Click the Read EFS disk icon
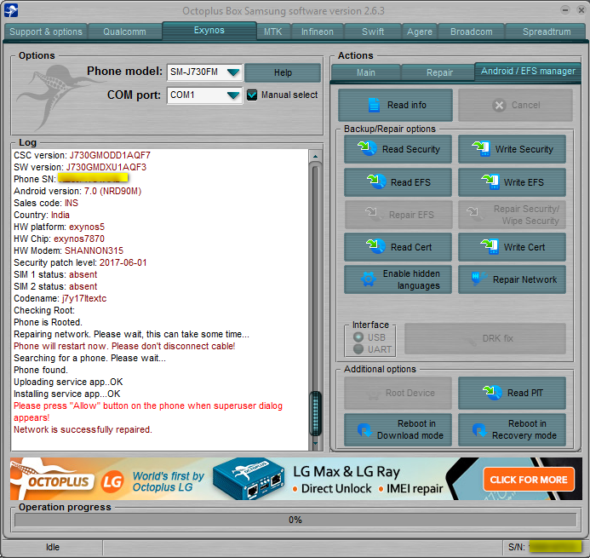Image resolution: width=590 pixels, height=558 pixels. pos(376,181)
